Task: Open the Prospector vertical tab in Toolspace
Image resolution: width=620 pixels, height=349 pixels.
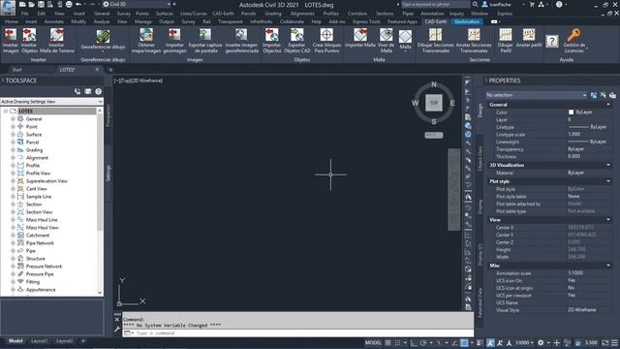Action: pos(108,115)
